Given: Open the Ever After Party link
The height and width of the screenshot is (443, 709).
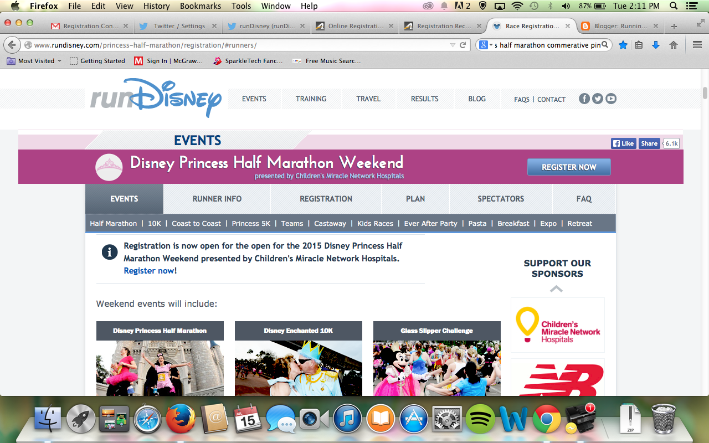Looking at the screenshot, I should [430, 224].
